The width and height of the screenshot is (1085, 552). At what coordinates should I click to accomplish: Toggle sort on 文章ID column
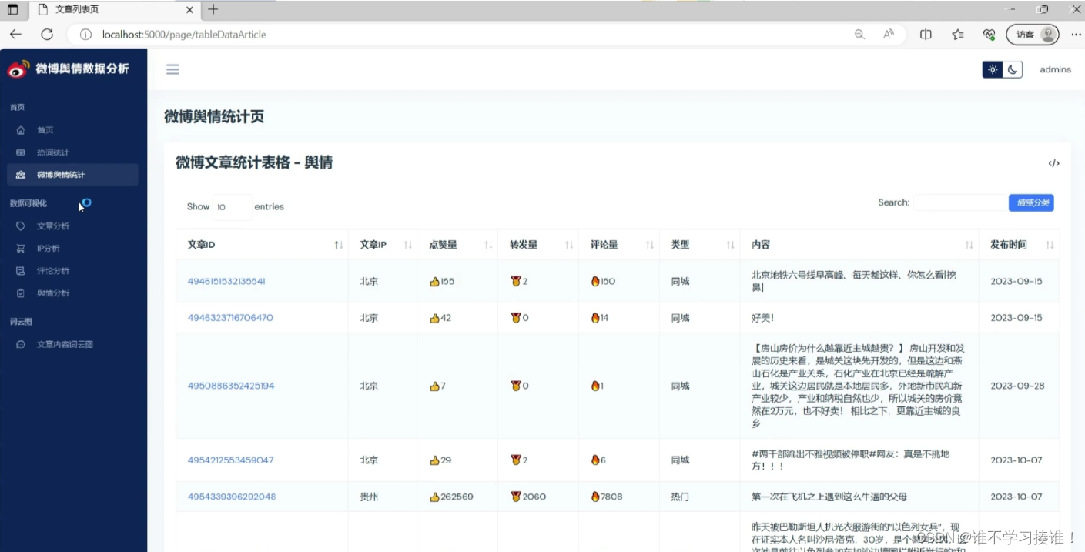click(x=262, y=245)
